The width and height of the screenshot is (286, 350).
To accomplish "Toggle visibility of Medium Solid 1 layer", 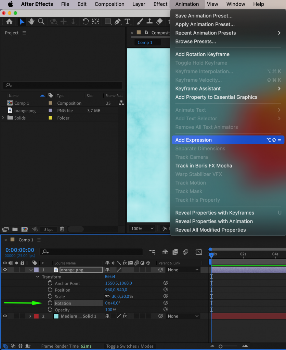I will click(x=5, y=316).
